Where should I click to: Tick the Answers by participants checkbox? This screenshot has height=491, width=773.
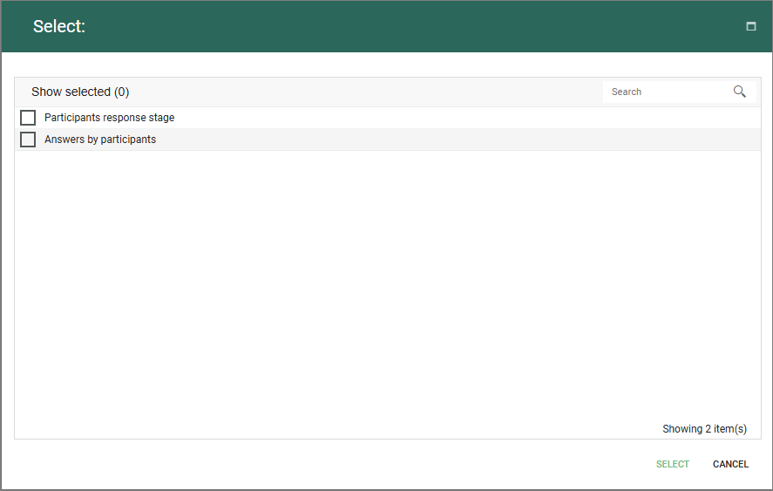pos(28,140)
